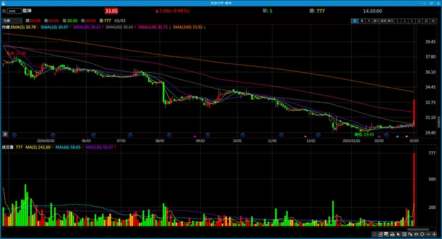The height and width of the screenshot is (239, 442).
Task: Select the 1-minute interval tab
Action: click(397, 21)
